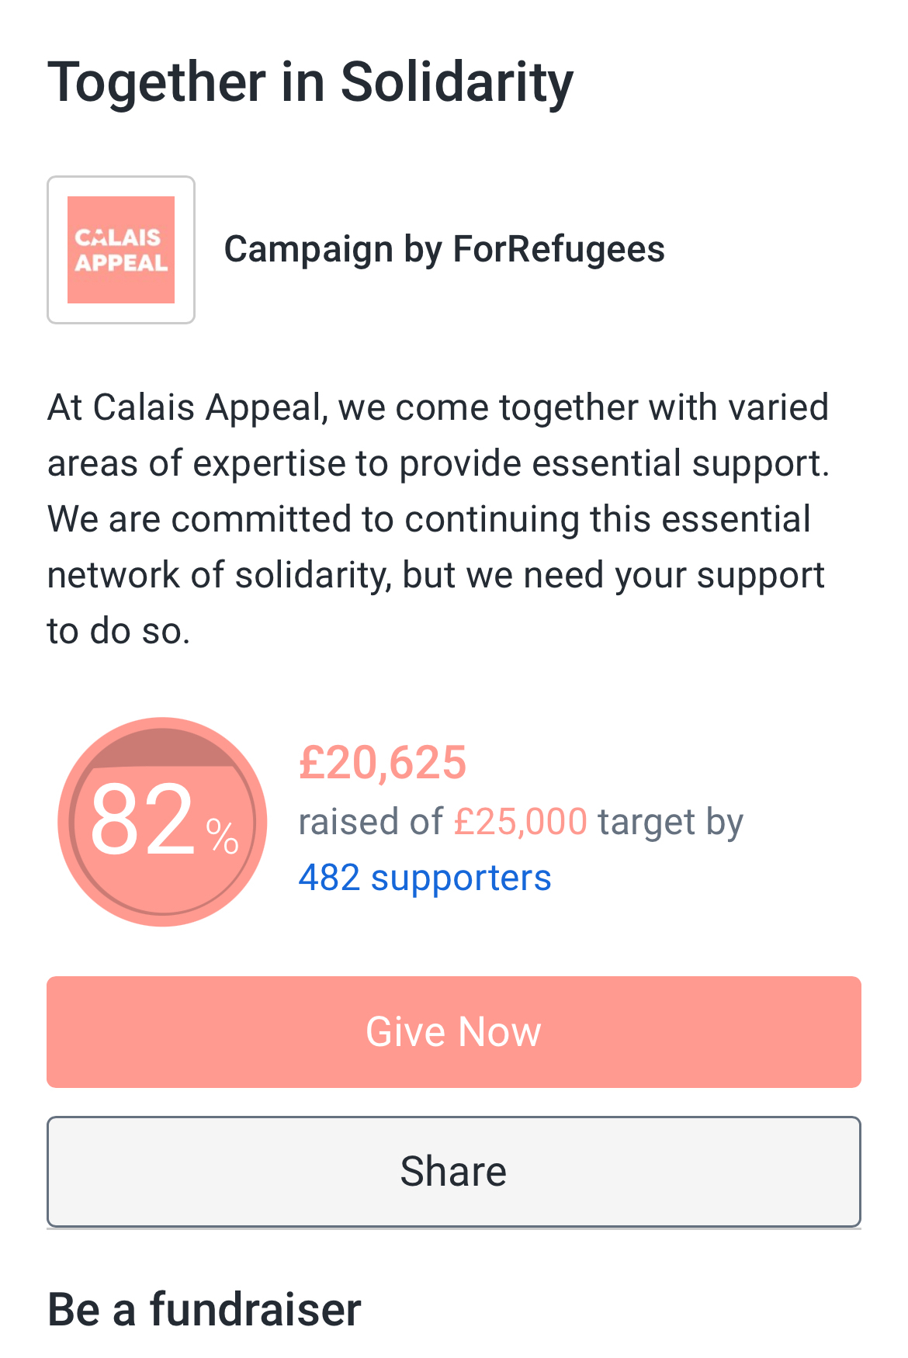Open the 482 supporters link
This screenshot has height=1358, width=908.
tap(425, 878)
